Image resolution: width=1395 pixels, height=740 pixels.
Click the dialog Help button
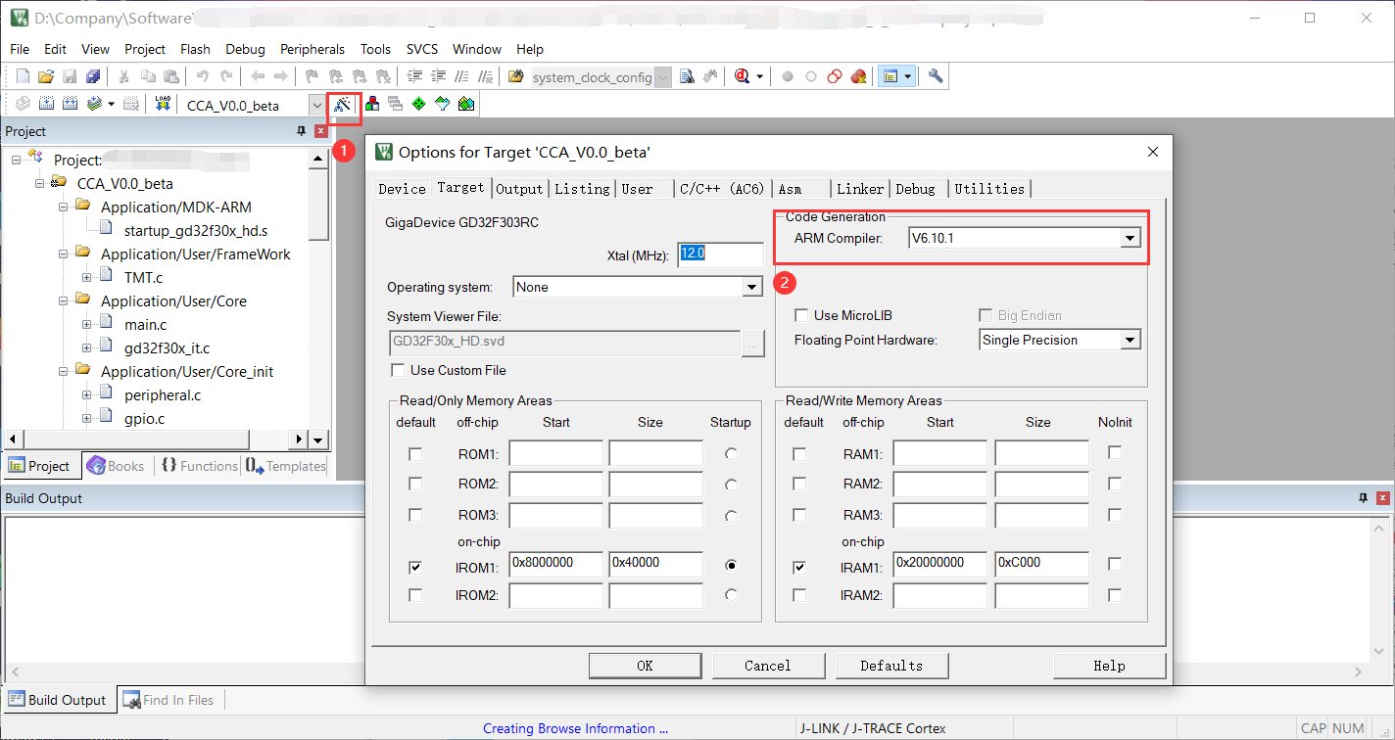click(x=1109, y=666)
